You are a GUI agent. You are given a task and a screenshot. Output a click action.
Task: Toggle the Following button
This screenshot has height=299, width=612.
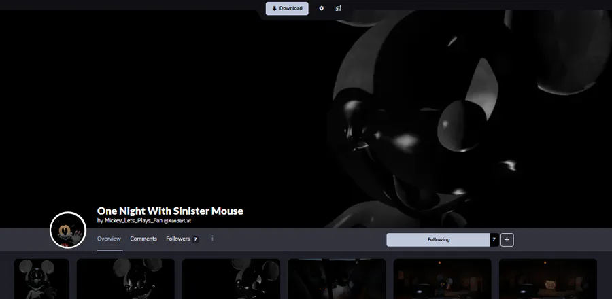438,240
